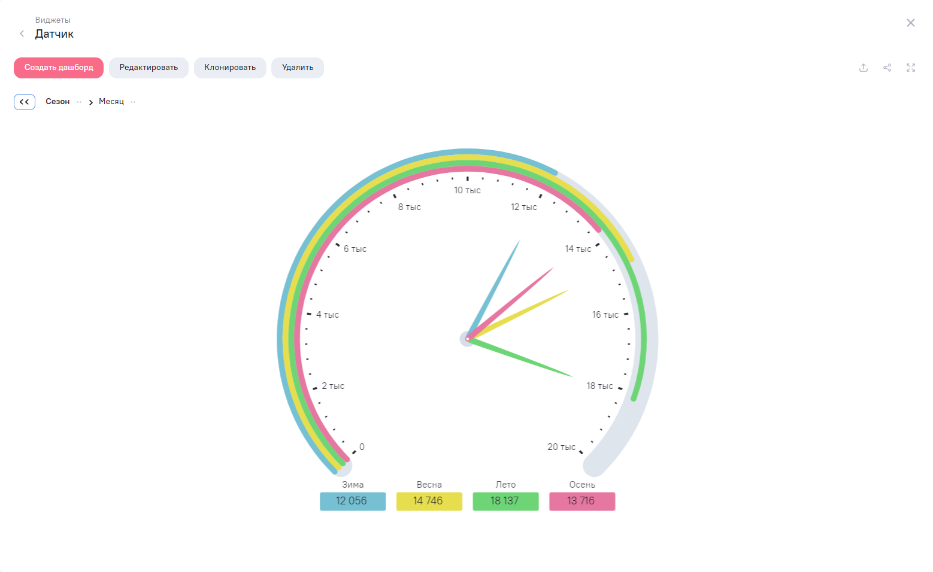Select the Сезон drill level

(x=57, y=102)
